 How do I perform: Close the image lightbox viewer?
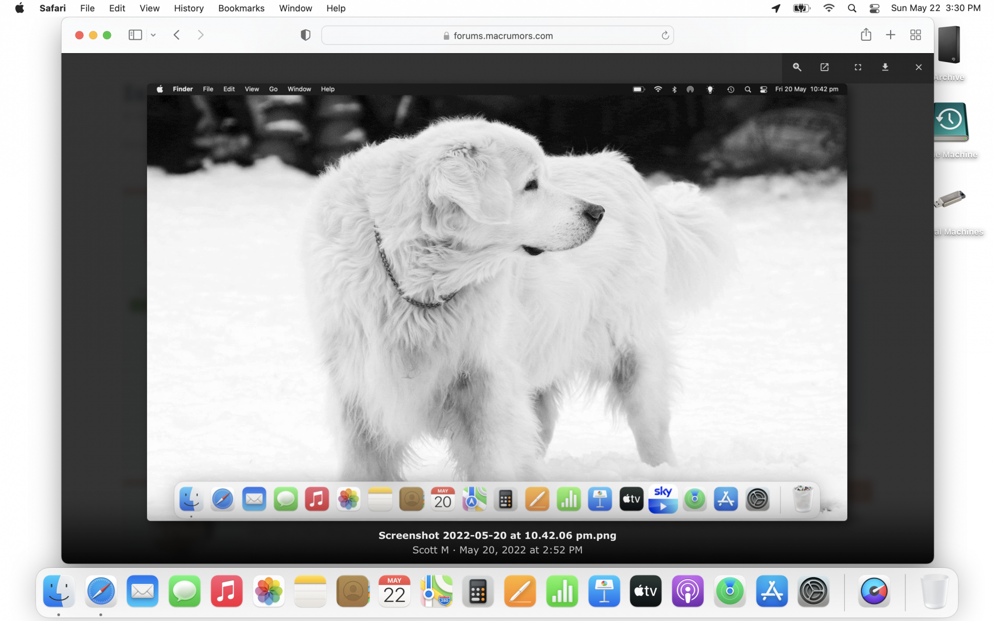(x=918, y=67)
